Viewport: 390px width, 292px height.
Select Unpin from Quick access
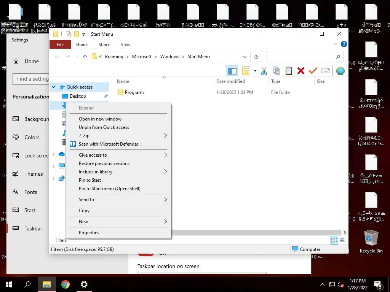[x=118, y=127]
